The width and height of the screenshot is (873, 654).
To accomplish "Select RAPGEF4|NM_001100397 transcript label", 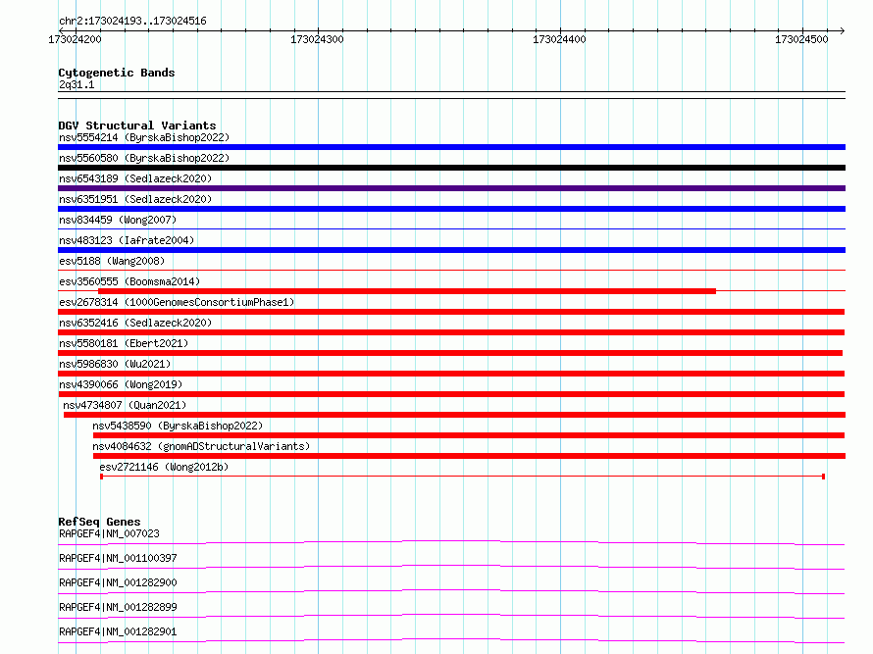I will (118, 558).
